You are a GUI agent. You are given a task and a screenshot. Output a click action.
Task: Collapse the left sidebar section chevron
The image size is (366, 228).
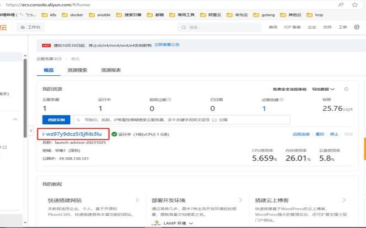click(x=15, y=119)
